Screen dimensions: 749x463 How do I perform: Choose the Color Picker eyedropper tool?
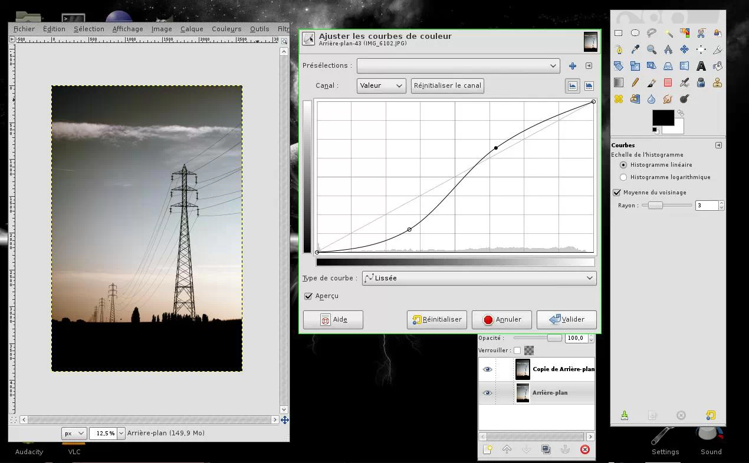pyautogui.click(x=635, y=50)
